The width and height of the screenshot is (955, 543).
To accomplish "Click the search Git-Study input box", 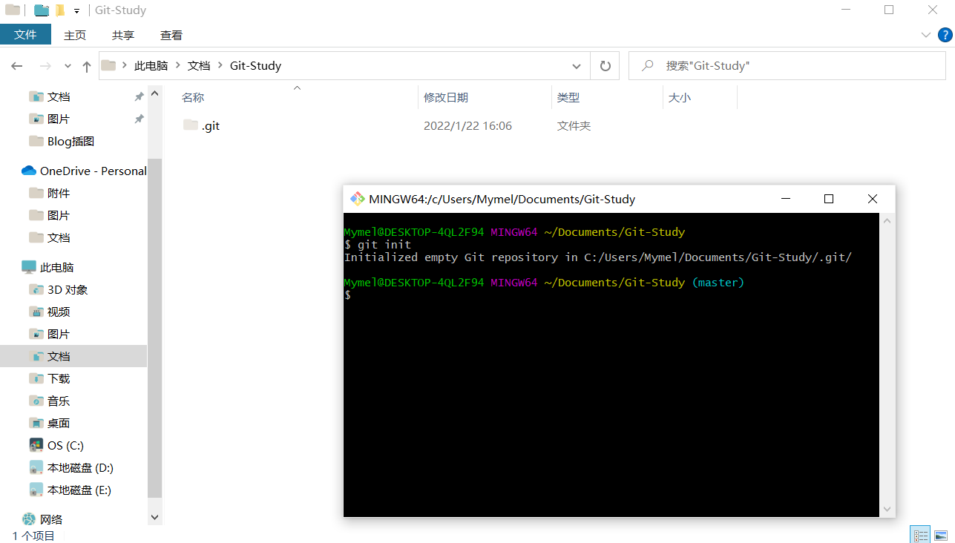I will click(787, 65).
